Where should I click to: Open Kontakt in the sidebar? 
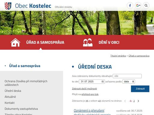coord(10,103)
